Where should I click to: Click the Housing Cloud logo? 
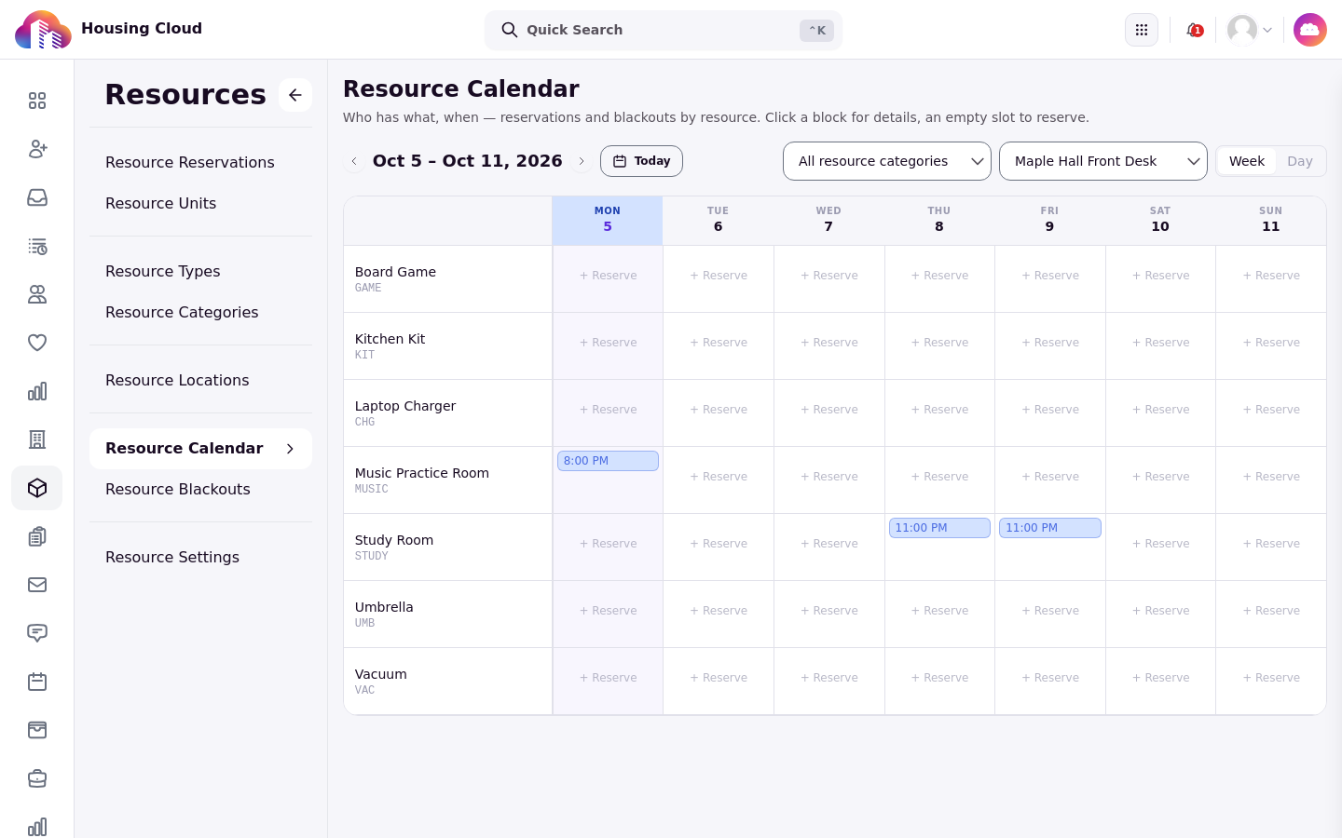[x=43, y=30]
